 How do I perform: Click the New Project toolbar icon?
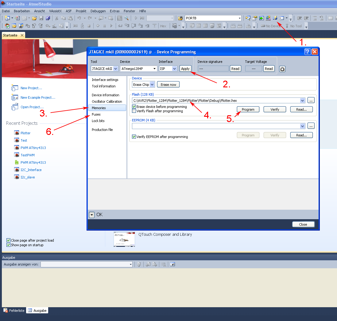click(7, 18)
